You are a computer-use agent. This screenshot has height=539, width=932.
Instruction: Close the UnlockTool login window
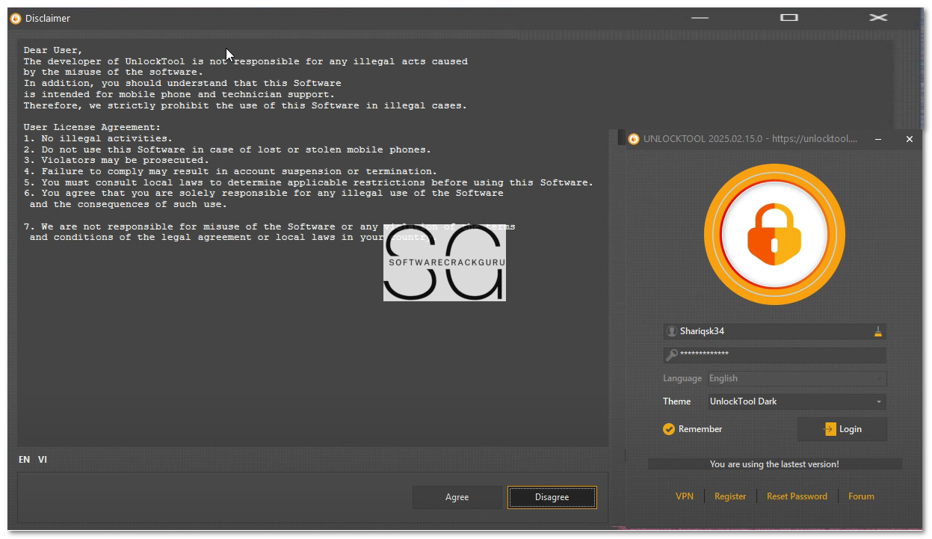tap(909, 139)
